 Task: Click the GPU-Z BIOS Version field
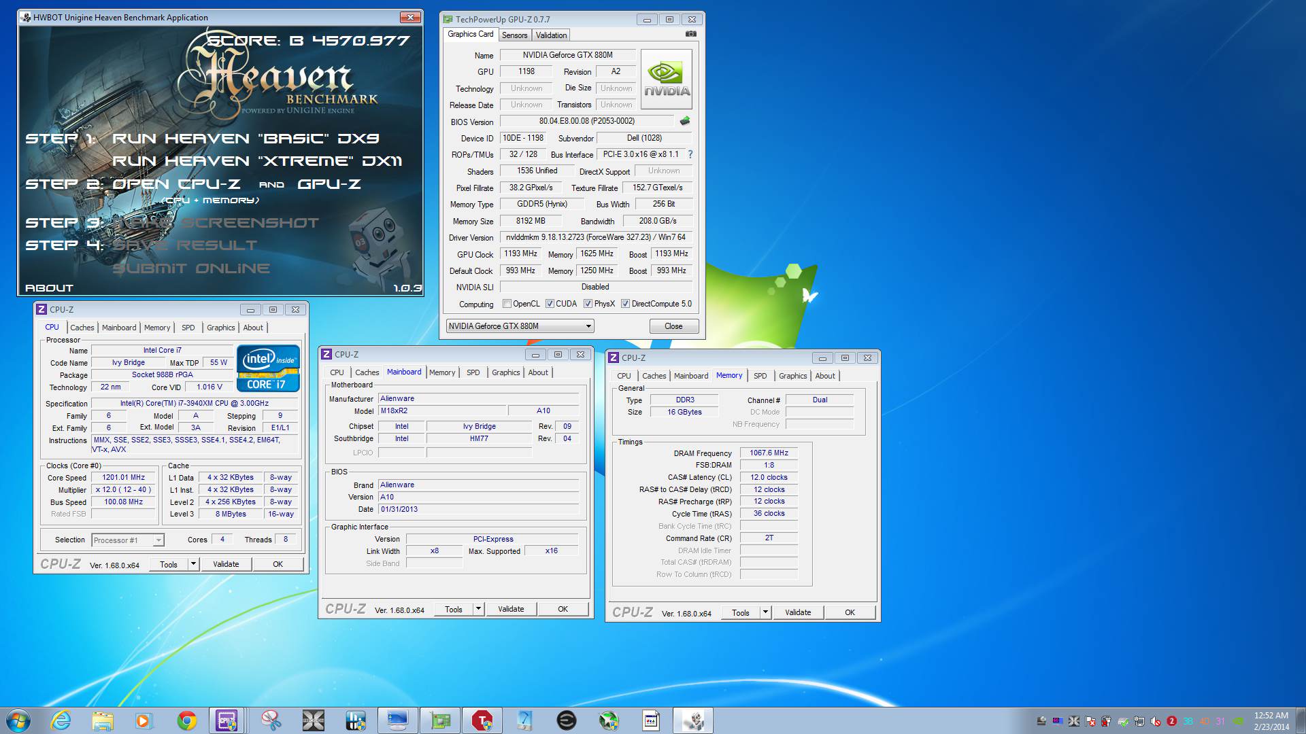pyautogui.click(x=587, y=121)
